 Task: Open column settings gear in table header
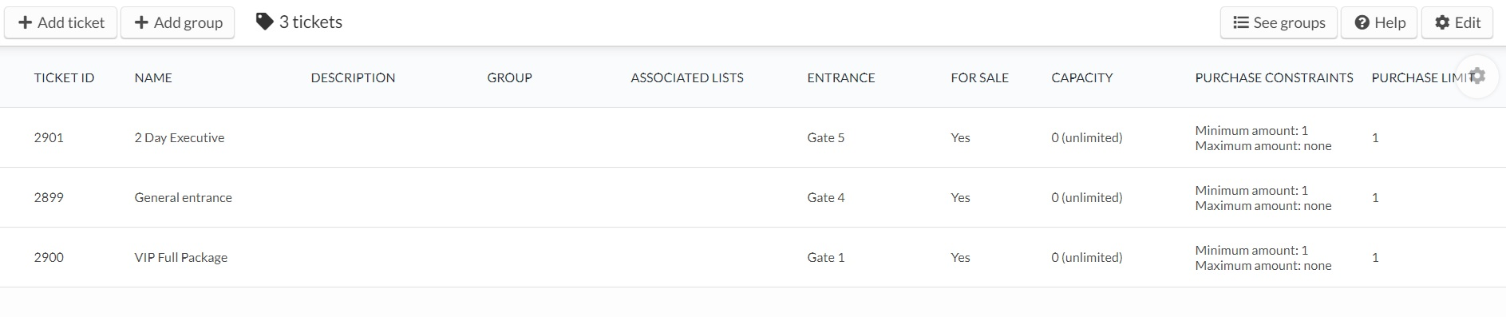click(1477, 76)
